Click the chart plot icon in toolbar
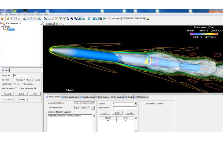223x148 pixels. coord(109,19)
